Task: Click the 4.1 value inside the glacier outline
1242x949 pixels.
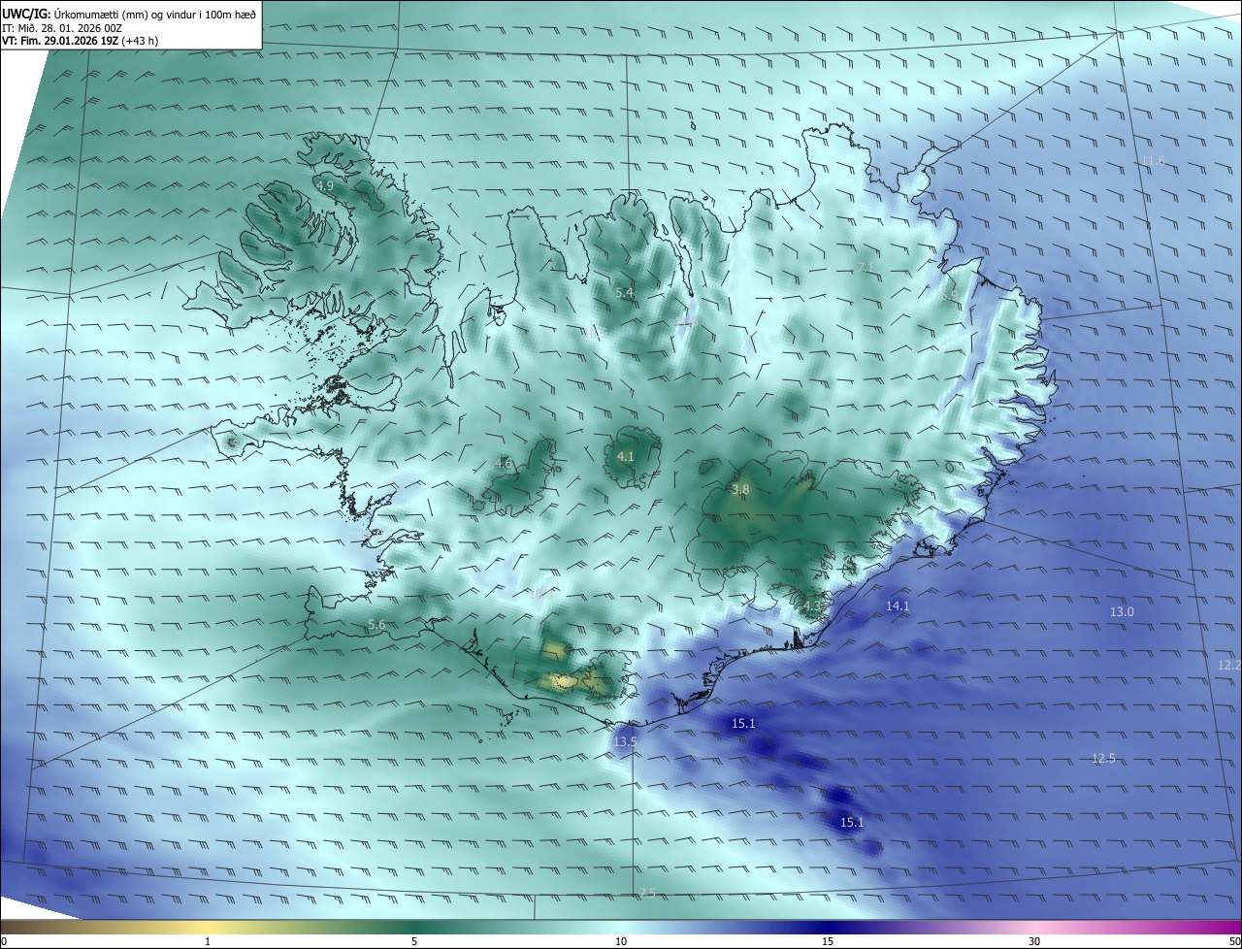Action: click(x=625, y=456)
